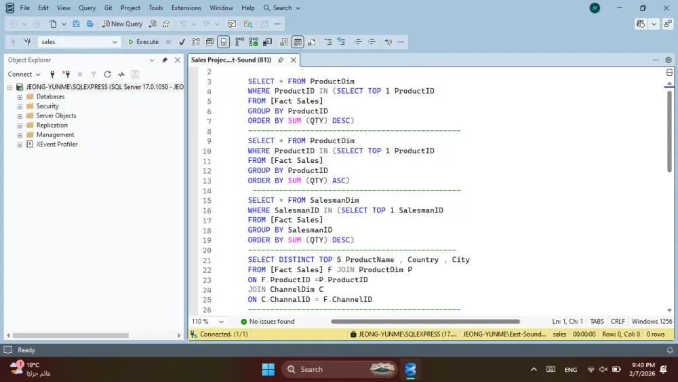Expand the Replication folder

tap(20, 125)
